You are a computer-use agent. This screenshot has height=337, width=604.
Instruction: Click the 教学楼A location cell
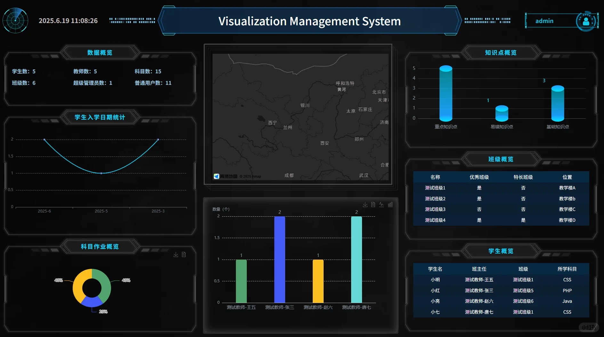(567, 188)
